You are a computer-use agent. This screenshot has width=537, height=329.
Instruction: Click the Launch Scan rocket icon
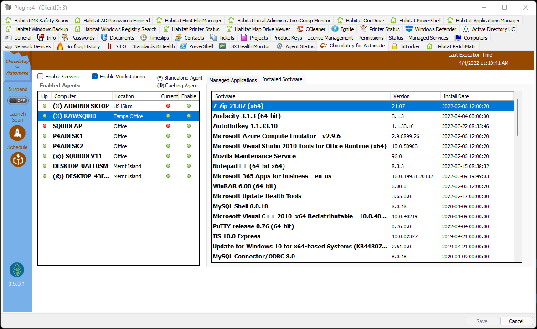click(17, 133)
